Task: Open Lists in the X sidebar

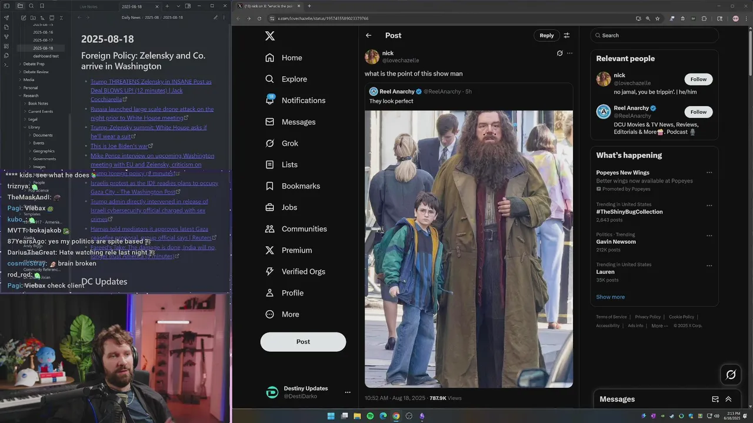Action: [x=281, y=164]
